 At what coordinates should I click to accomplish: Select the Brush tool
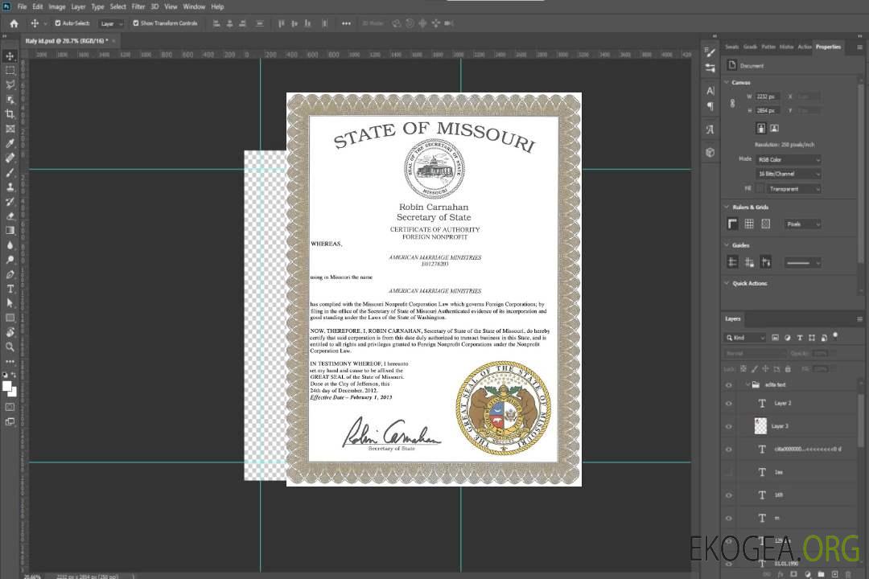tap(10, 172)
